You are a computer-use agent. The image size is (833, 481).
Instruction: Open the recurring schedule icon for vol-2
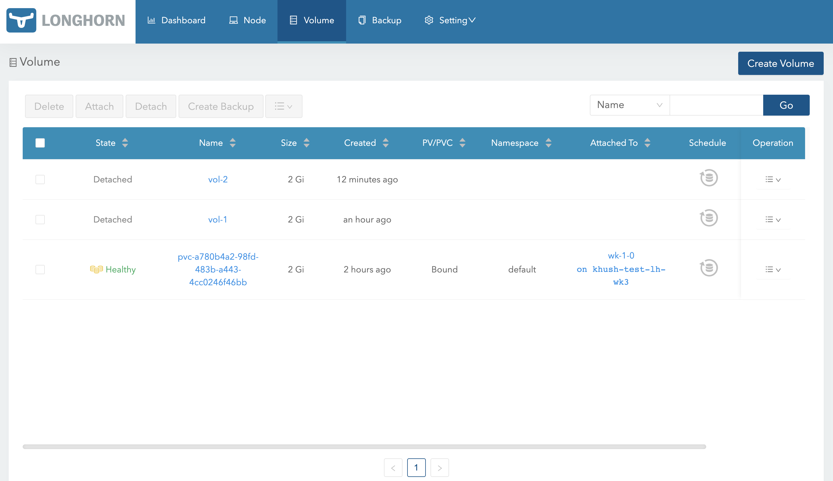click(x=709, y=177)
